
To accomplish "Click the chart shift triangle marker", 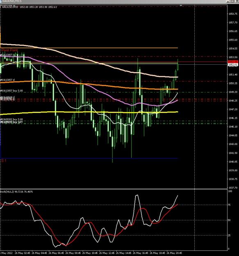I will click(x=181, y=6).
